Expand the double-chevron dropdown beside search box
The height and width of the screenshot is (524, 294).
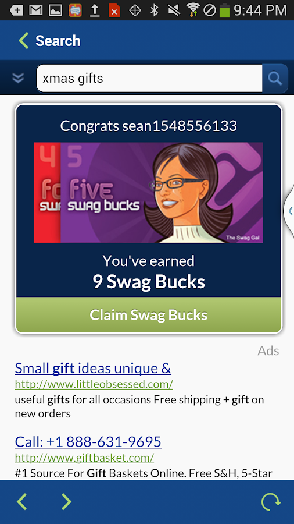(x=18, y=78)
